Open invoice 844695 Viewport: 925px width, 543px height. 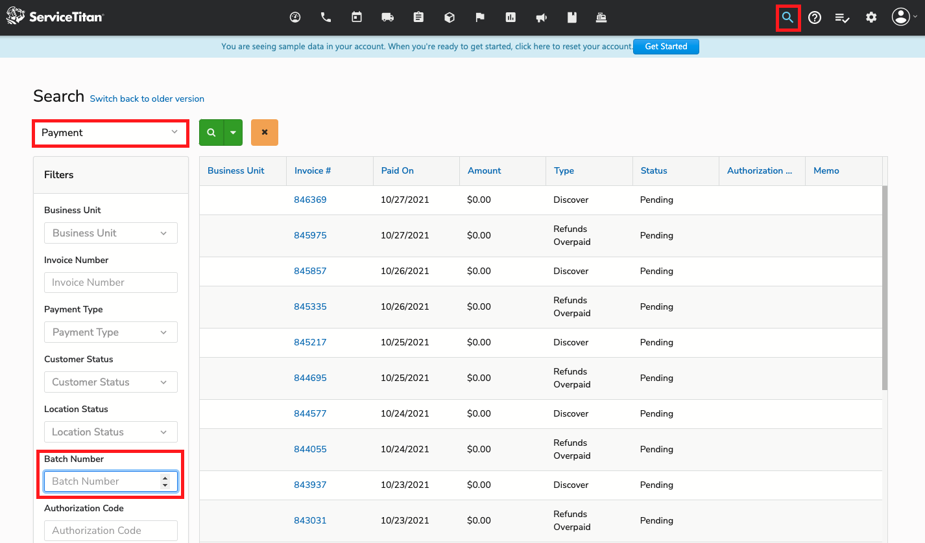coord(310,378)
